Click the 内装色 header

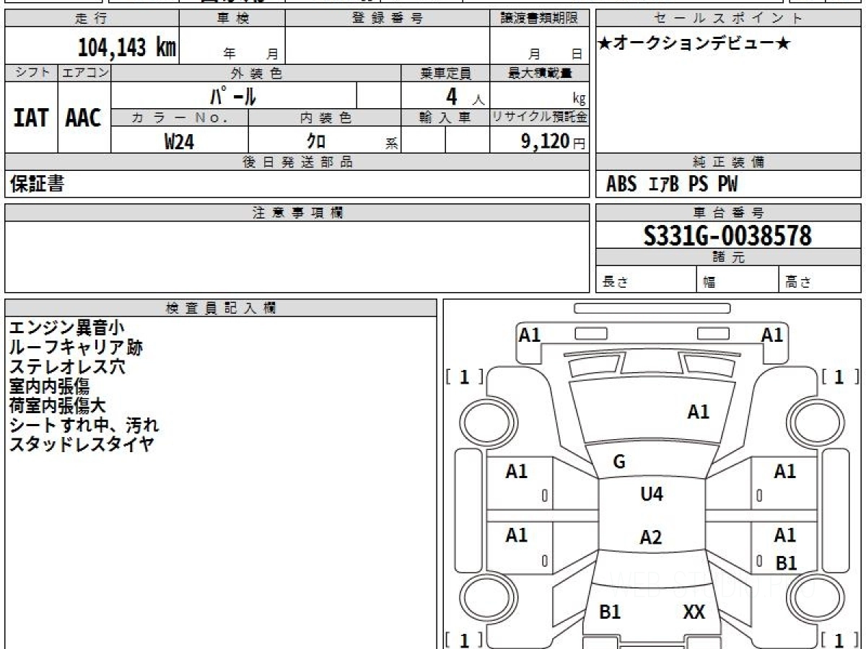[x=325, y=118]
